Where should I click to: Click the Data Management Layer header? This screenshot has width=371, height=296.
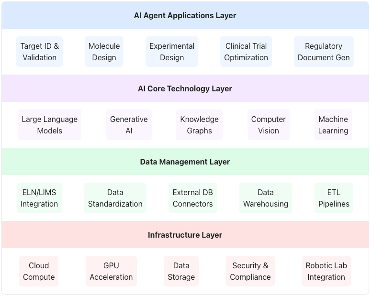(x=185, y=162)
